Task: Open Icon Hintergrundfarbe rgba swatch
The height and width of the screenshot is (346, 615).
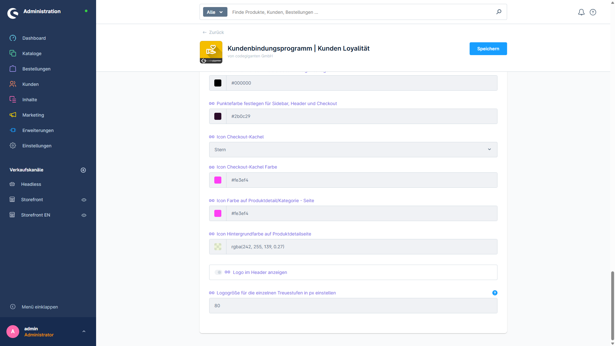Action: coord(218,247)
